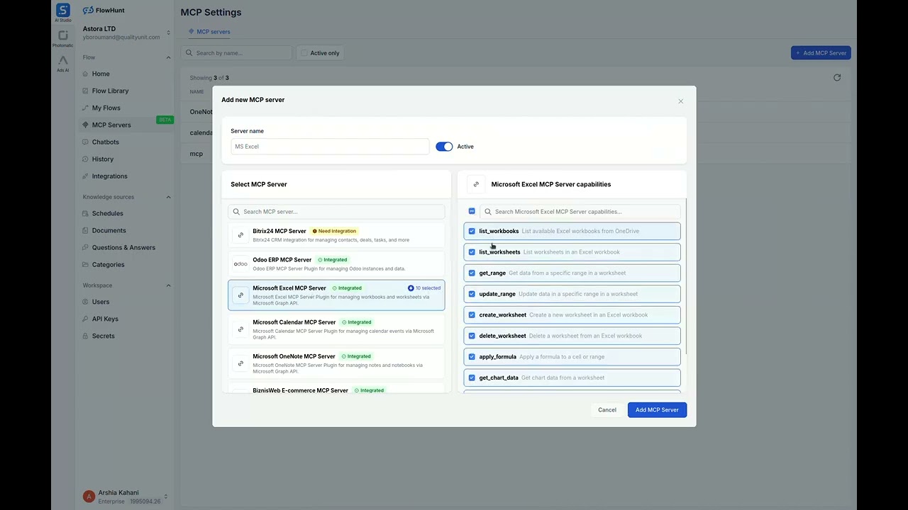This screenshot has width=908, height=510.
Task: Click capabilities panel link icon
Action: click(x=476, y=184)
